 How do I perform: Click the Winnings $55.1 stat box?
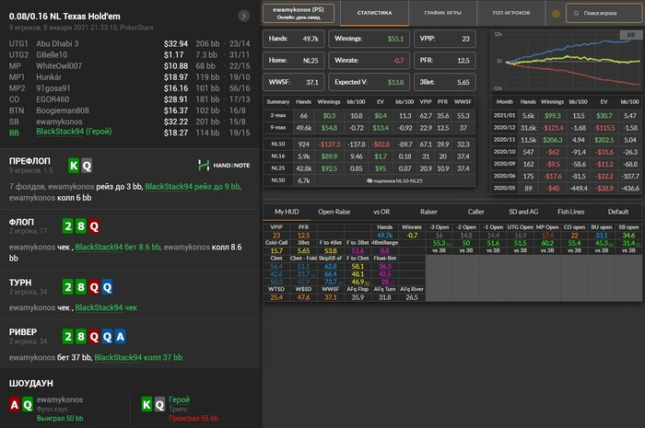pyautogui.click(x=369, y=39)
